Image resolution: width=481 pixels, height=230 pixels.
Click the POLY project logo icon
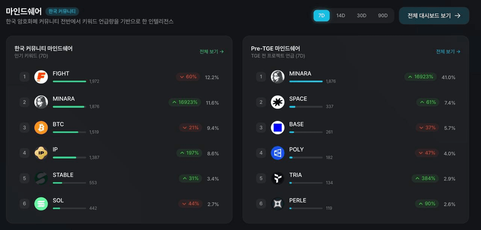tap(278, 153)
